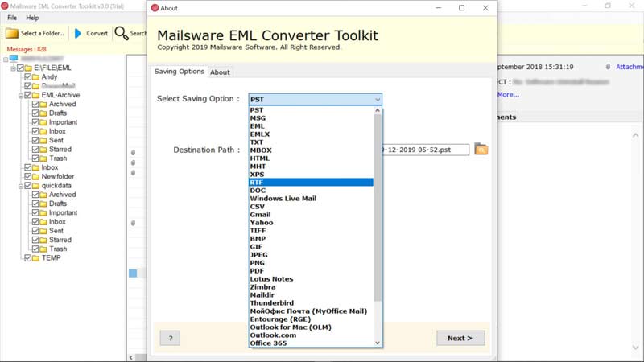The image size is (644, 362).
Task: Click the blue Convert arrow icon
Action: coord(77,33)
